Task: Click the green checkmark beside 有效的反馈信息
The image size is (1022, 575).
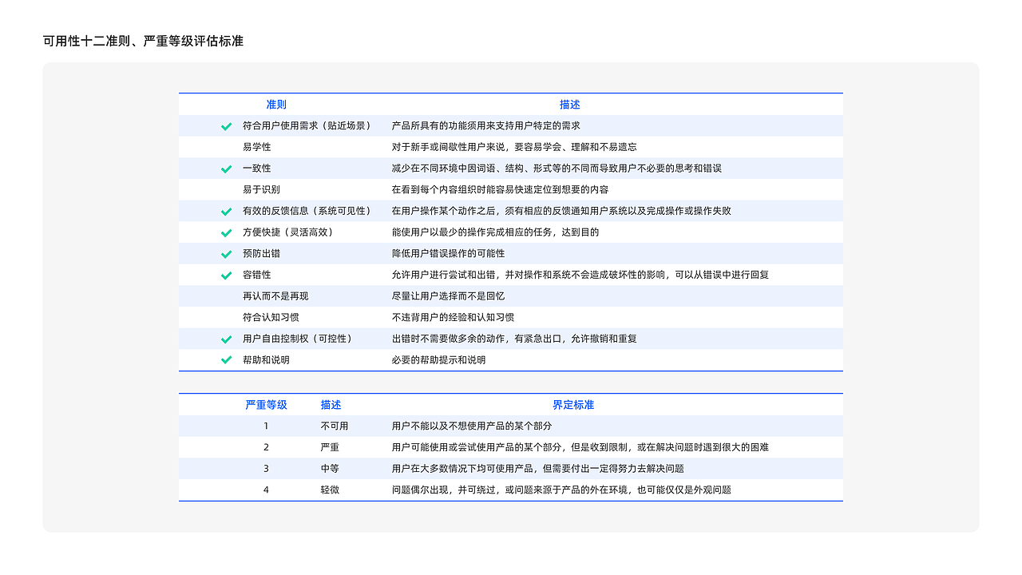Action: pyautogui.click(x=227, y=212)
